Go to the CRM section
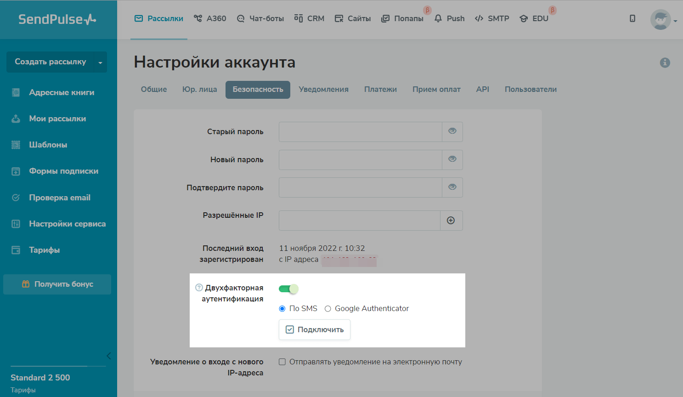 pyautogui.click(x=309, y=18)
